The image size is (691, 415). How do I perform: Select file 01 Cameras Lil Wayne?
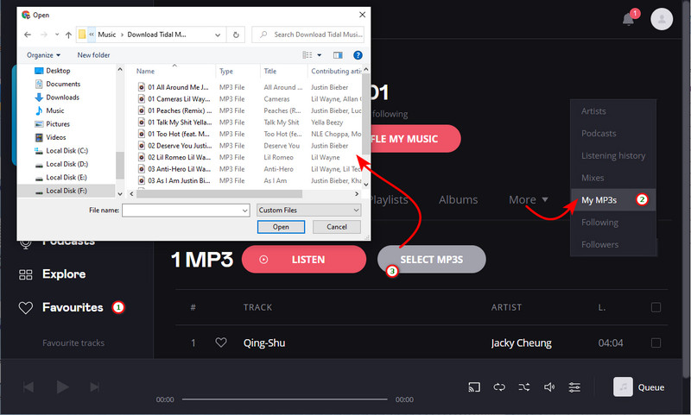pos(179,99)
